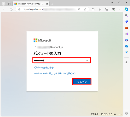This screenshot has width=130, height=117.
Task: Sign in with Windows Hello or security key
Action: [55, 74]
